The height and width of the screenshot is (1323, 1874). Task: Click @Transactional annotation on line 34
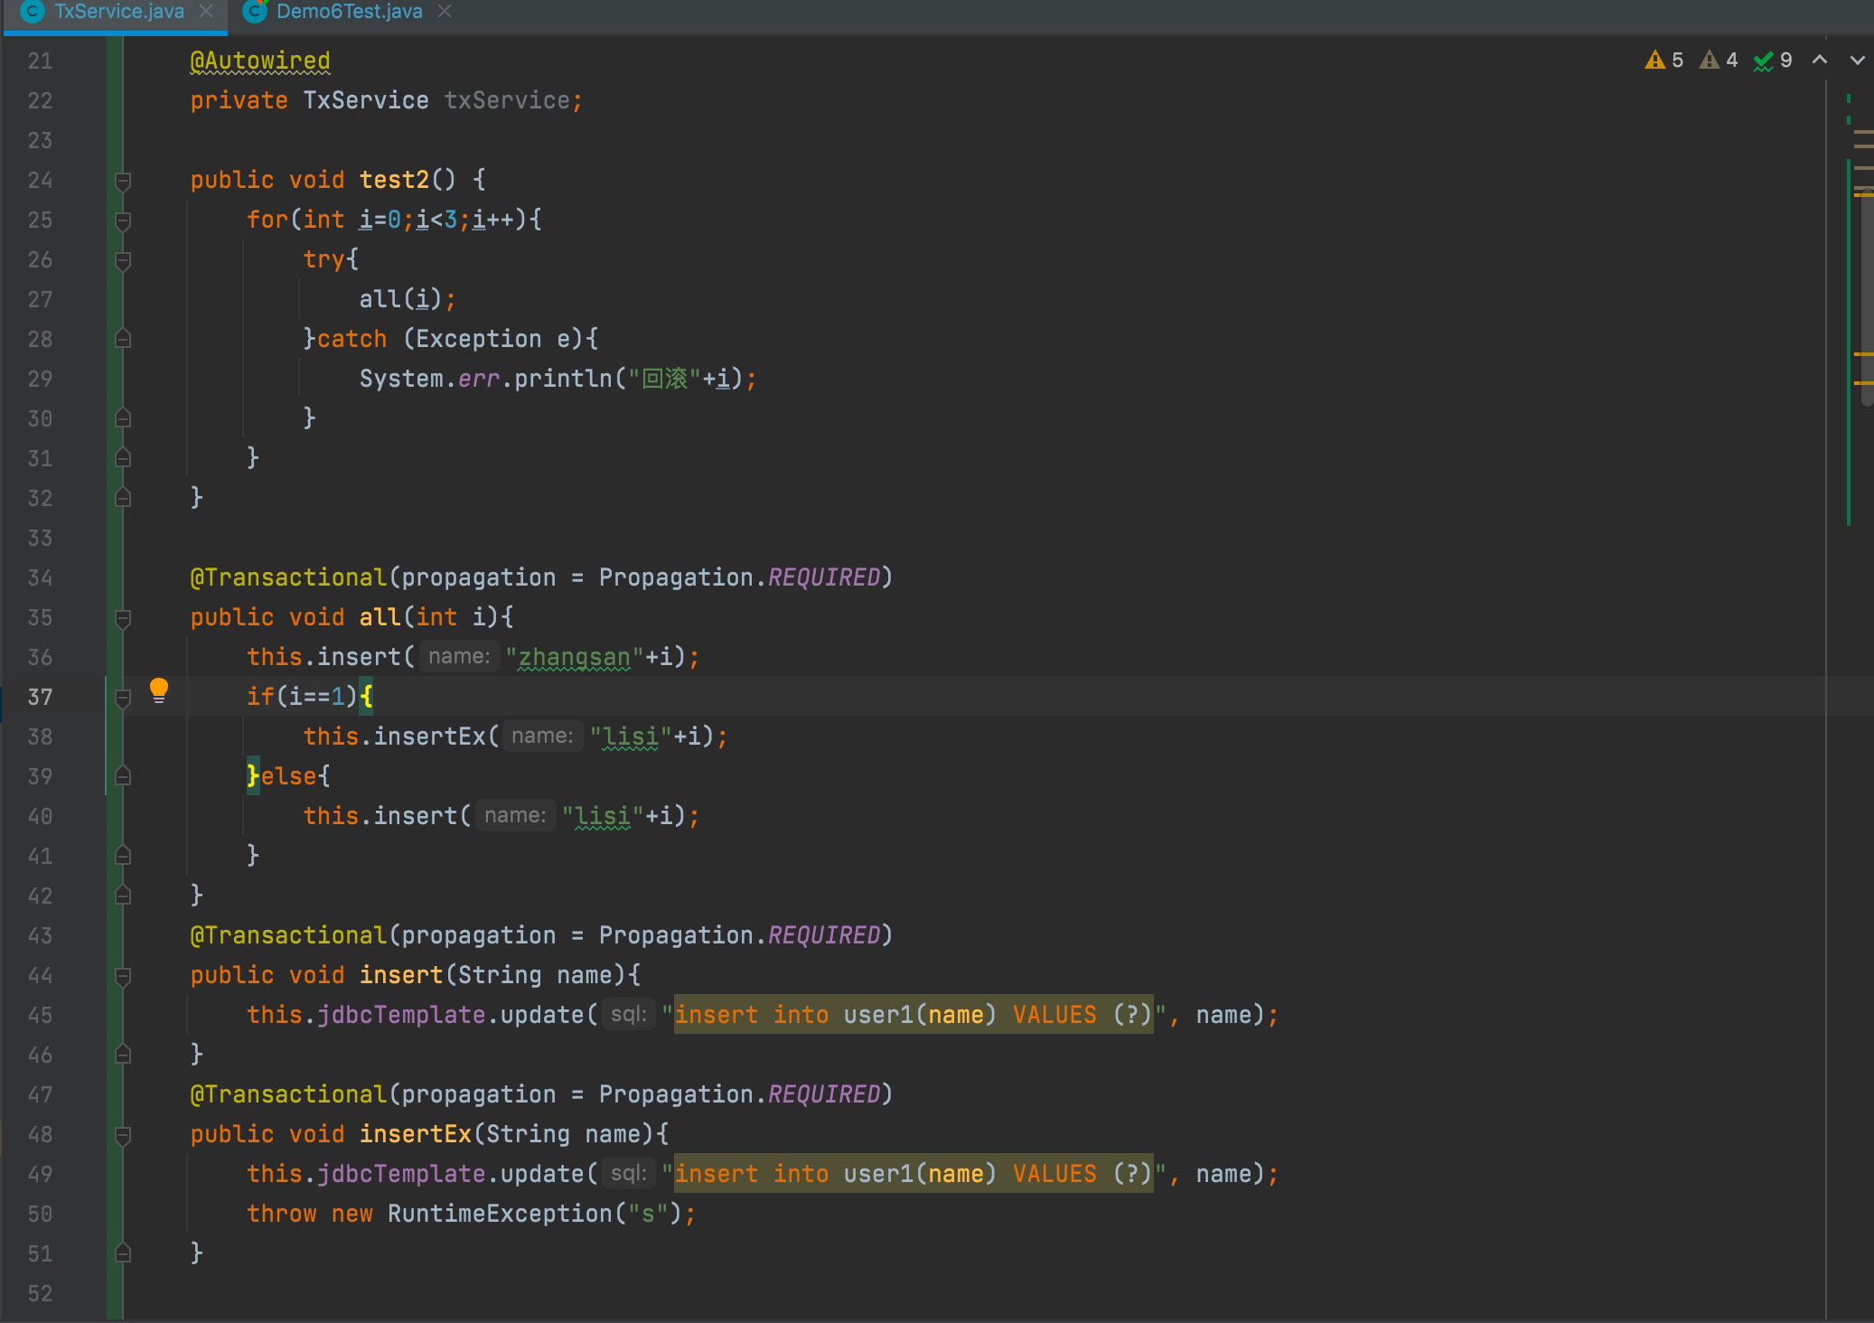pyautogui.click(x=288, y=577)
